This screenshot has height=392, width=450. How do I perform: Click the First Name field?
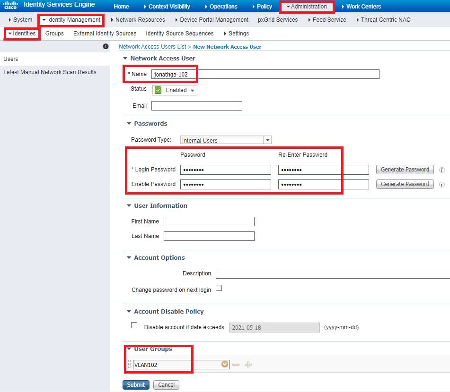click(x=209, y=222)
